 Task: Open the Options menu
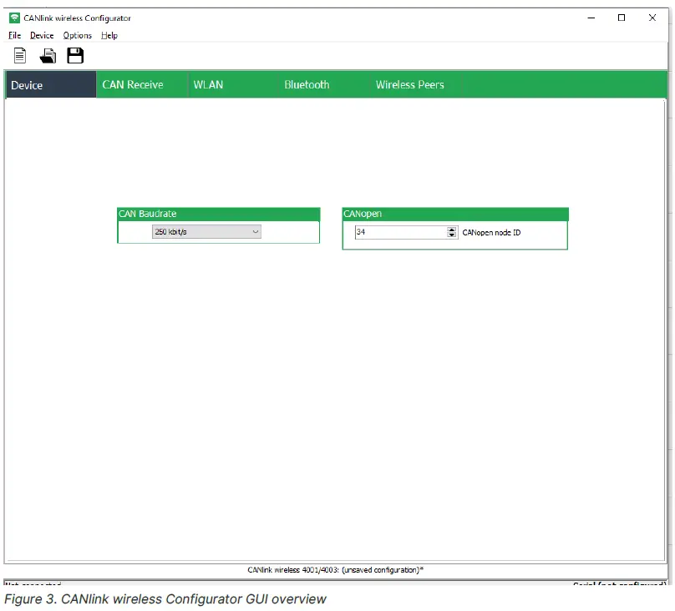[77, 36]
